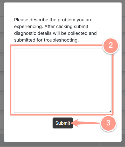Click the word "collected" in the instructions
This screenshot has height=147, width=125.
tap(78, 33)
